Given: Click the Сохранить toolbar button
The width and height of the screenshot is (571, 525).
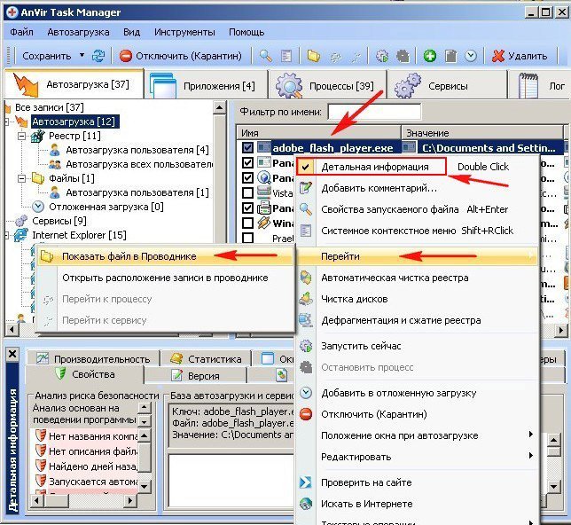Looking at the screenshot, I should click(x=47, y=56).
